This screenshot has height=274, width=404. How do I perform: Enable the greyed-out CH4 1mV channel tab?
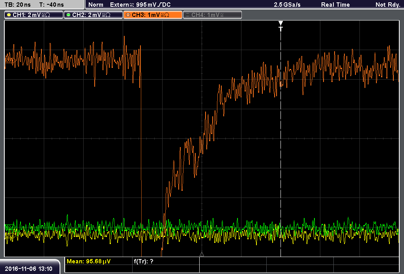[x=212, y=15]
